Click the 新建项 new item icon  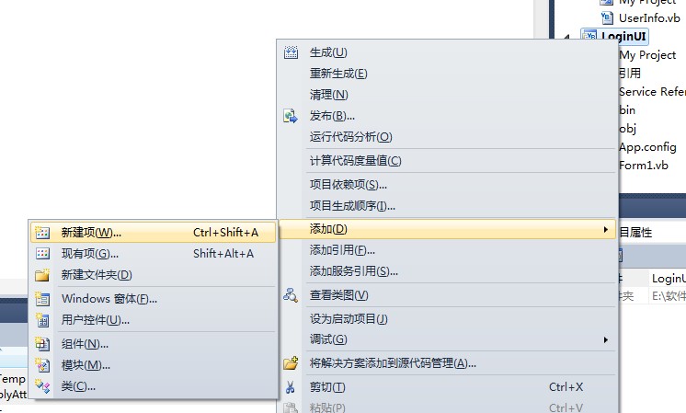tap(42, 233)
